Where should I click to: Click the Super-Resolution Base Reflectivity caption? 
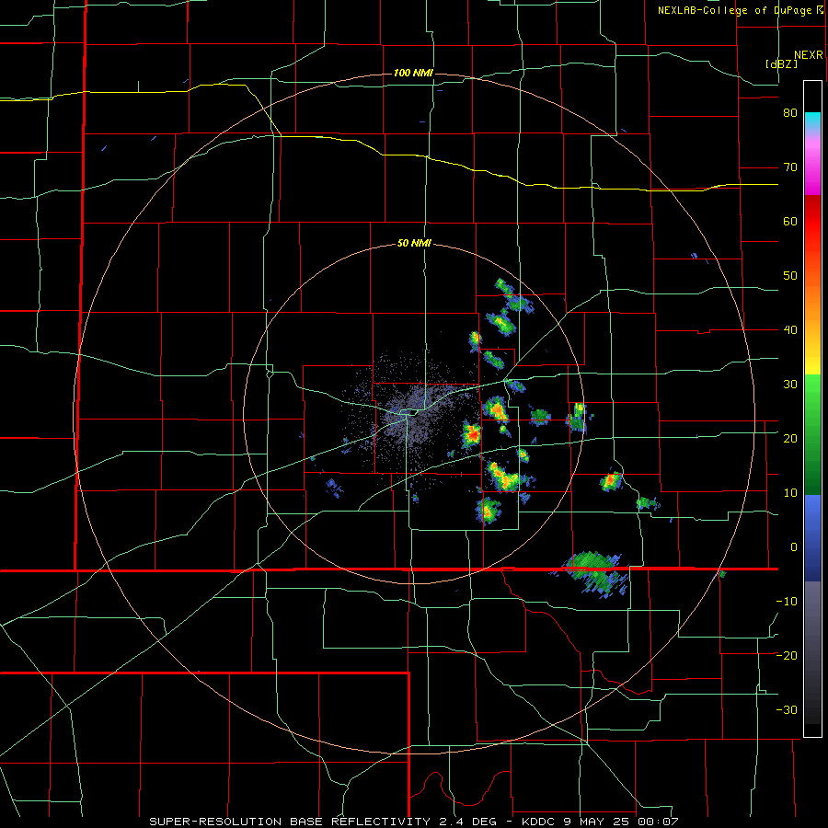coord(413,822)
